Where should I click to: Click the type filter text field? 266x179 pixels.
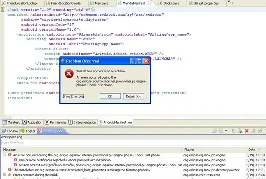coord(133,143)
